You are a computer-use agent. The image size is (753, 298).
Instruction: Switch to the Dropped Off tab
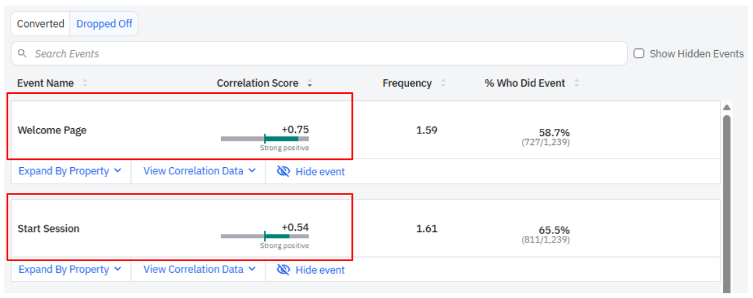104,24
